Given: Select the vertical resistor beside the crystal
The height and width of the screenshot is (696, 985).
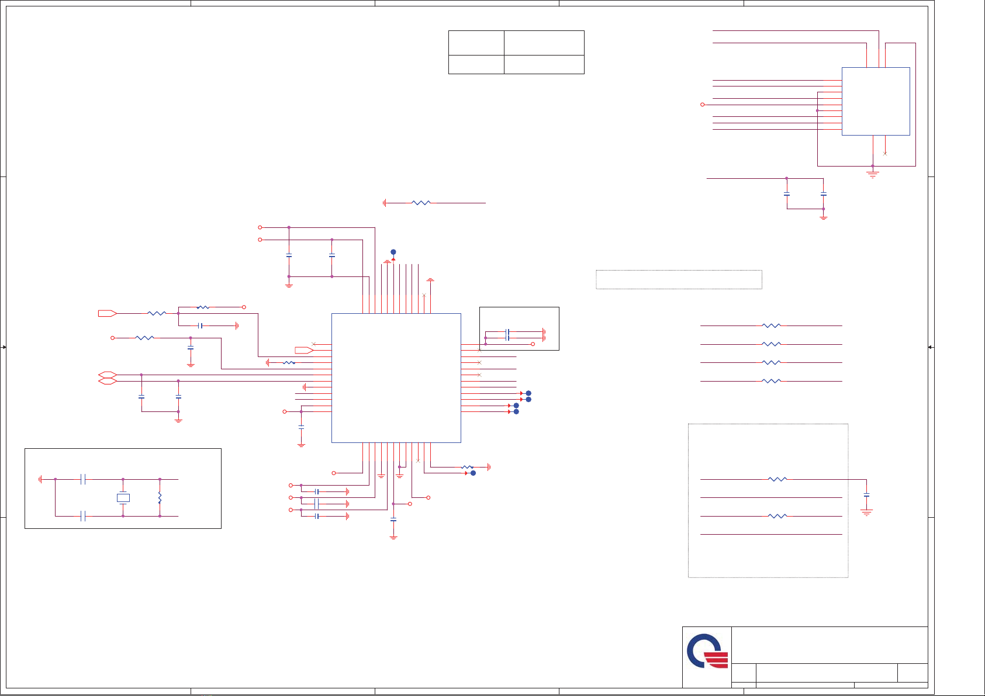Looking at the screenshot, I should tap(160, 498).
